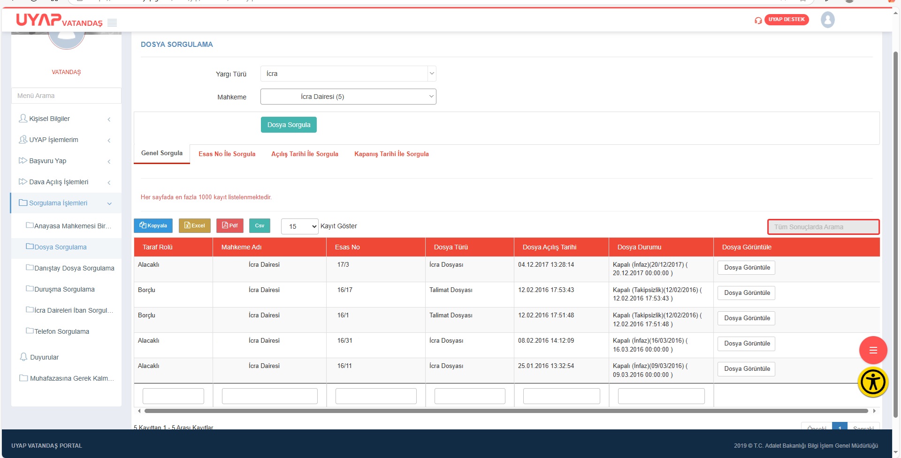The image size is (901, 458).
Task: Copy table with the Kopyala button
Action: tap(153, 225)
